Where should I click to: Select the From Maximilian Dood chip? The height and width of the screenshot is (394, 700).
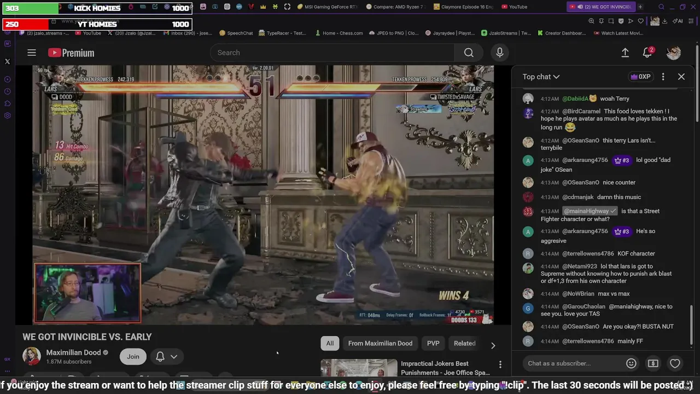coord(380,343)
